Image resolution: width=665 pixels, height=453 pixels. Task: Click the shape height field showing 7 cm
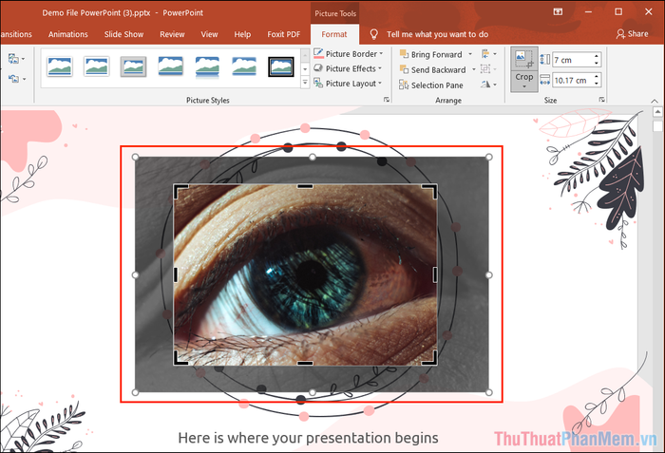click(572, 60)
